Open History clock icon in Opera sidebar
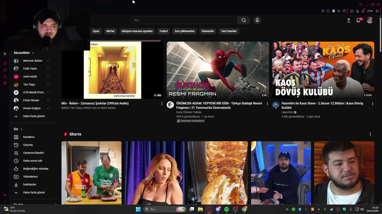 [5, 70]
